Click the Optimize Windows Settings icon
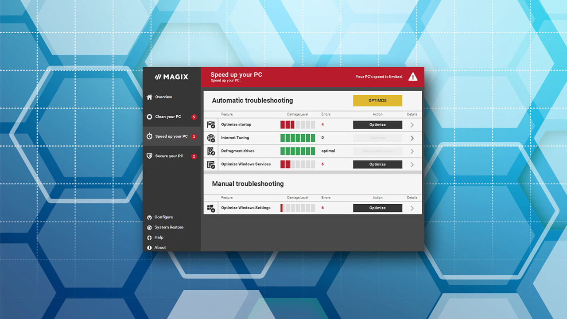567x319 pixels. click(x=211, y=208)
